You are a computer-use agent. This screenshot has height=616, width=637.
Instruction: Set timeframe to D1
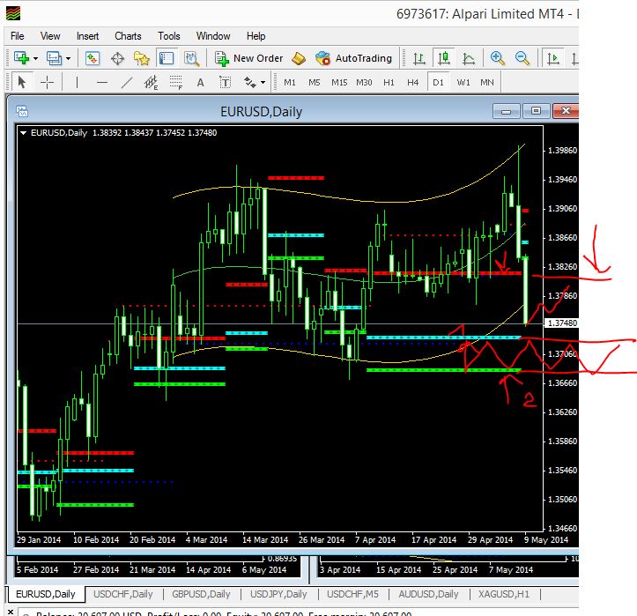(x=438, y=83)
